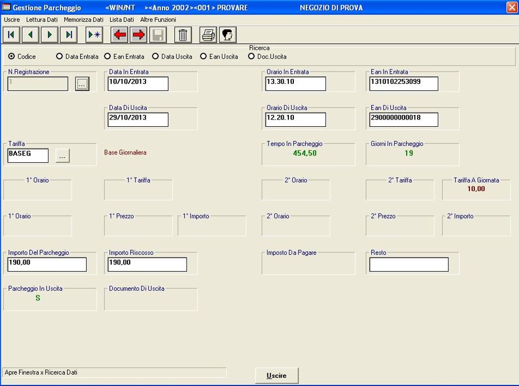Go to the next record
Screen dimensions: 519x386
[x=50, y=35]
